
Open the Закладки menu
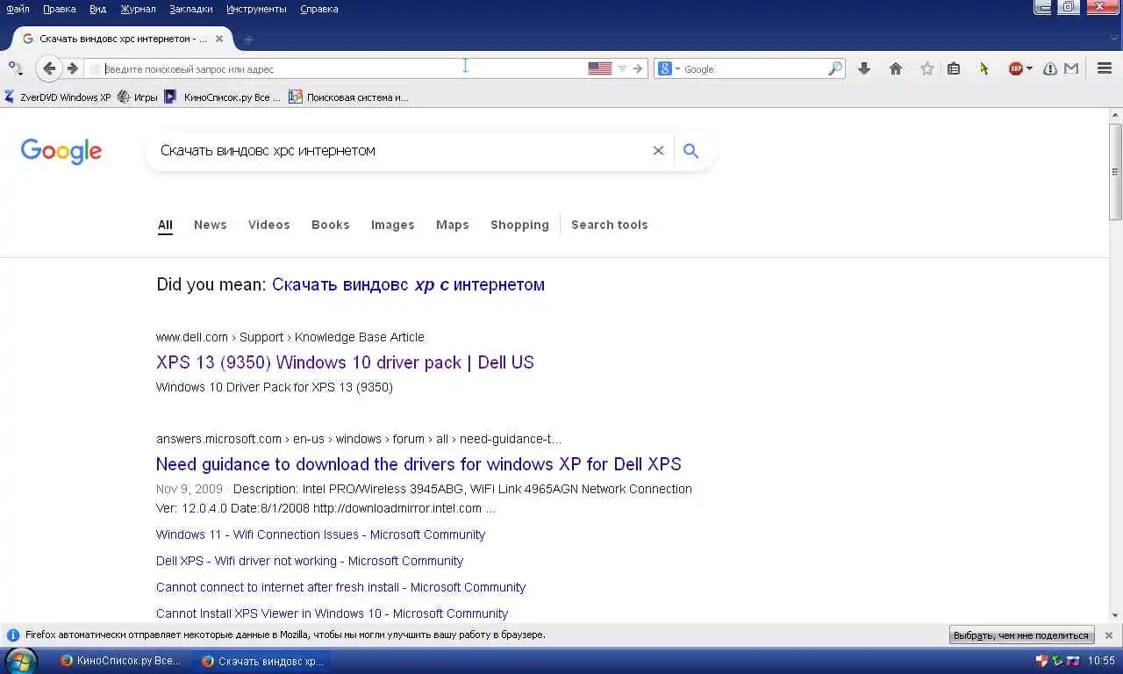[x=191, y=9]
